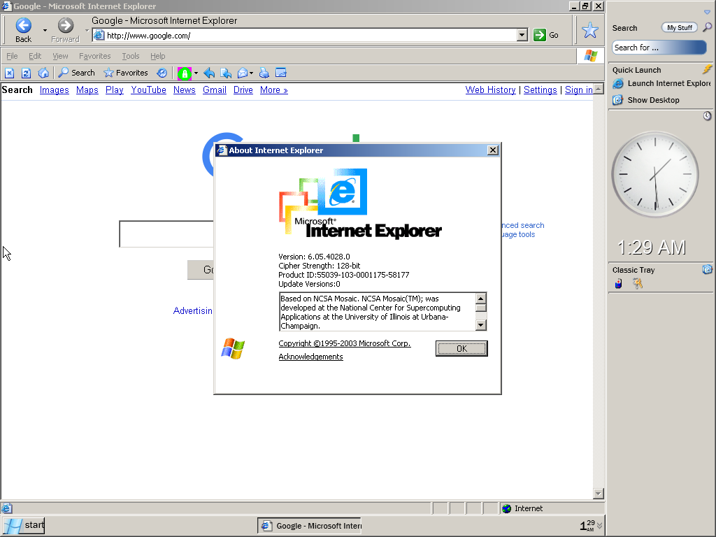Screen dimensions: 716x537
Task: Click the Home toolbar icon
Action: [x=43, y=73]
